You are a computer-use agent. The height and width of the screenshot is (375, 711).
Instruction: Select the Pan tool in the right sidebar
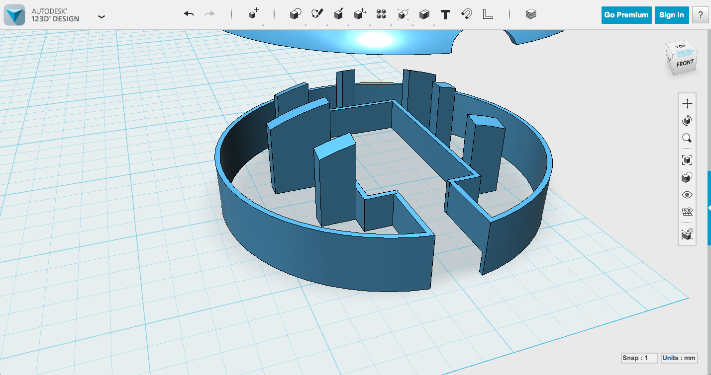point(687,103)
